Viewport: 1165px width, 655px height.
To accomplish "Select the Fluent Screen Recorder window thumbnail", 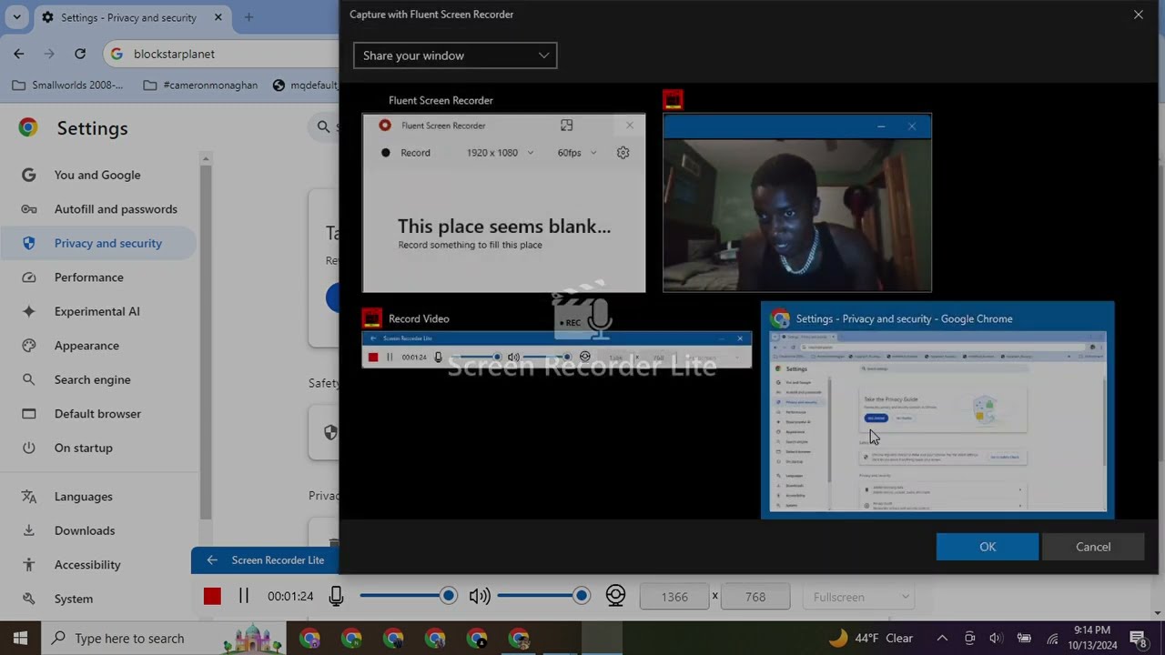I will coord(503,203).
